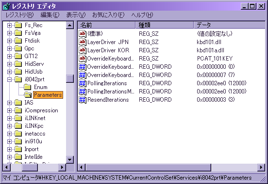The height and width of the screenshot is (184, 268).
Task: Sort by the 種類 column header
Action: click(x=165, y=25)
